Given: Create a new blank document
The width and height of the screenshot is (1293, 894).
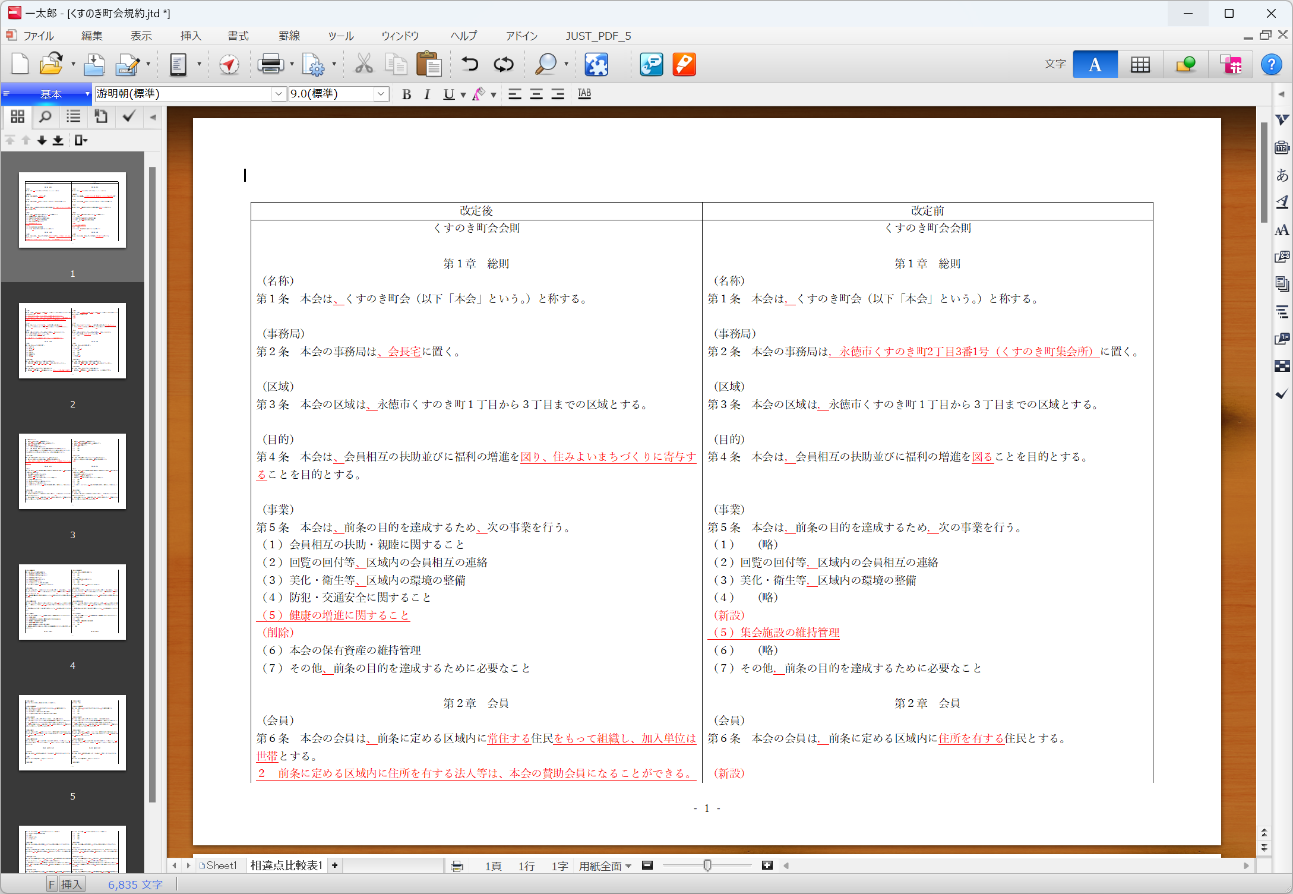Looking at the screenshot, I should (20, 64).
